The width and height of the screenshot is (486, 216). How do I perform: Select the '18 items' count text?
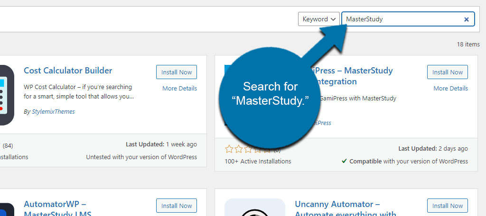coord(468,44)
